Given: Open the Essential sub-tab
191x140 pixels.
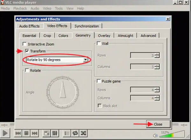Looking at the screenshot, I should [29, 36].
